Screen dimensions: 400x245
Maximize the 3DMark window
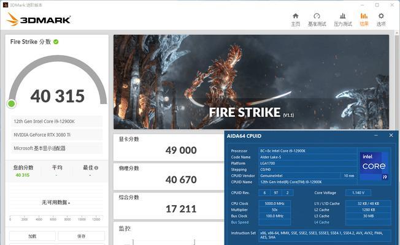click(x=377, y=5)
